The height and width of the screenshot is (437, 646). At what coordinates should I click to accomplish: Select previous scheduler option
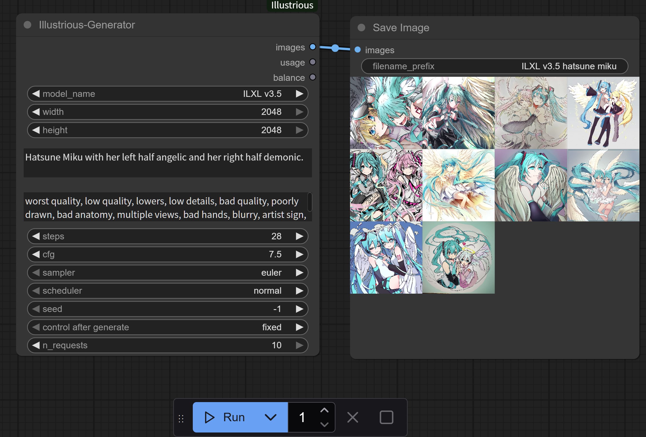coord(36,291)
